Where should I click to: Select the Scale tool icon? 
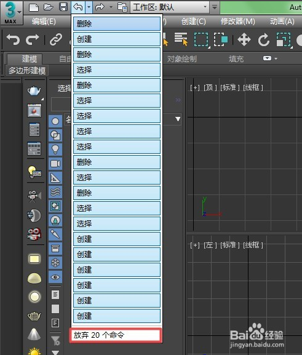click(x=284, y=39)
